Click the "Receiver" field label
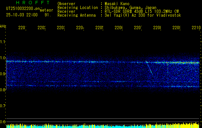Image resolution: width=202 pixels, height=128 pixels. point(66,12)
